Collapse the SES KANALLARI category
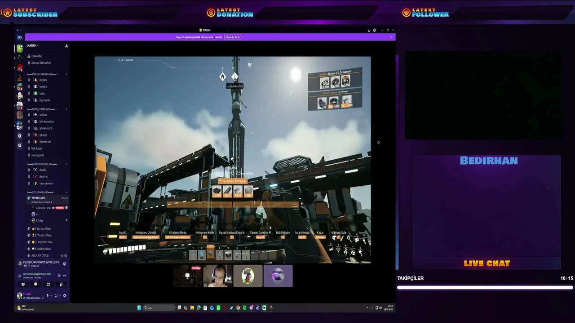The height and width of the screenshot is (323, 575). tap(41, 192)
